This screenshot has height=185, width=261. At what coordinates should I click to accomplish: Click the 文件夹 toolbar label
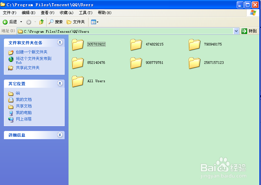pyautogui.click(x=79, y=22)
